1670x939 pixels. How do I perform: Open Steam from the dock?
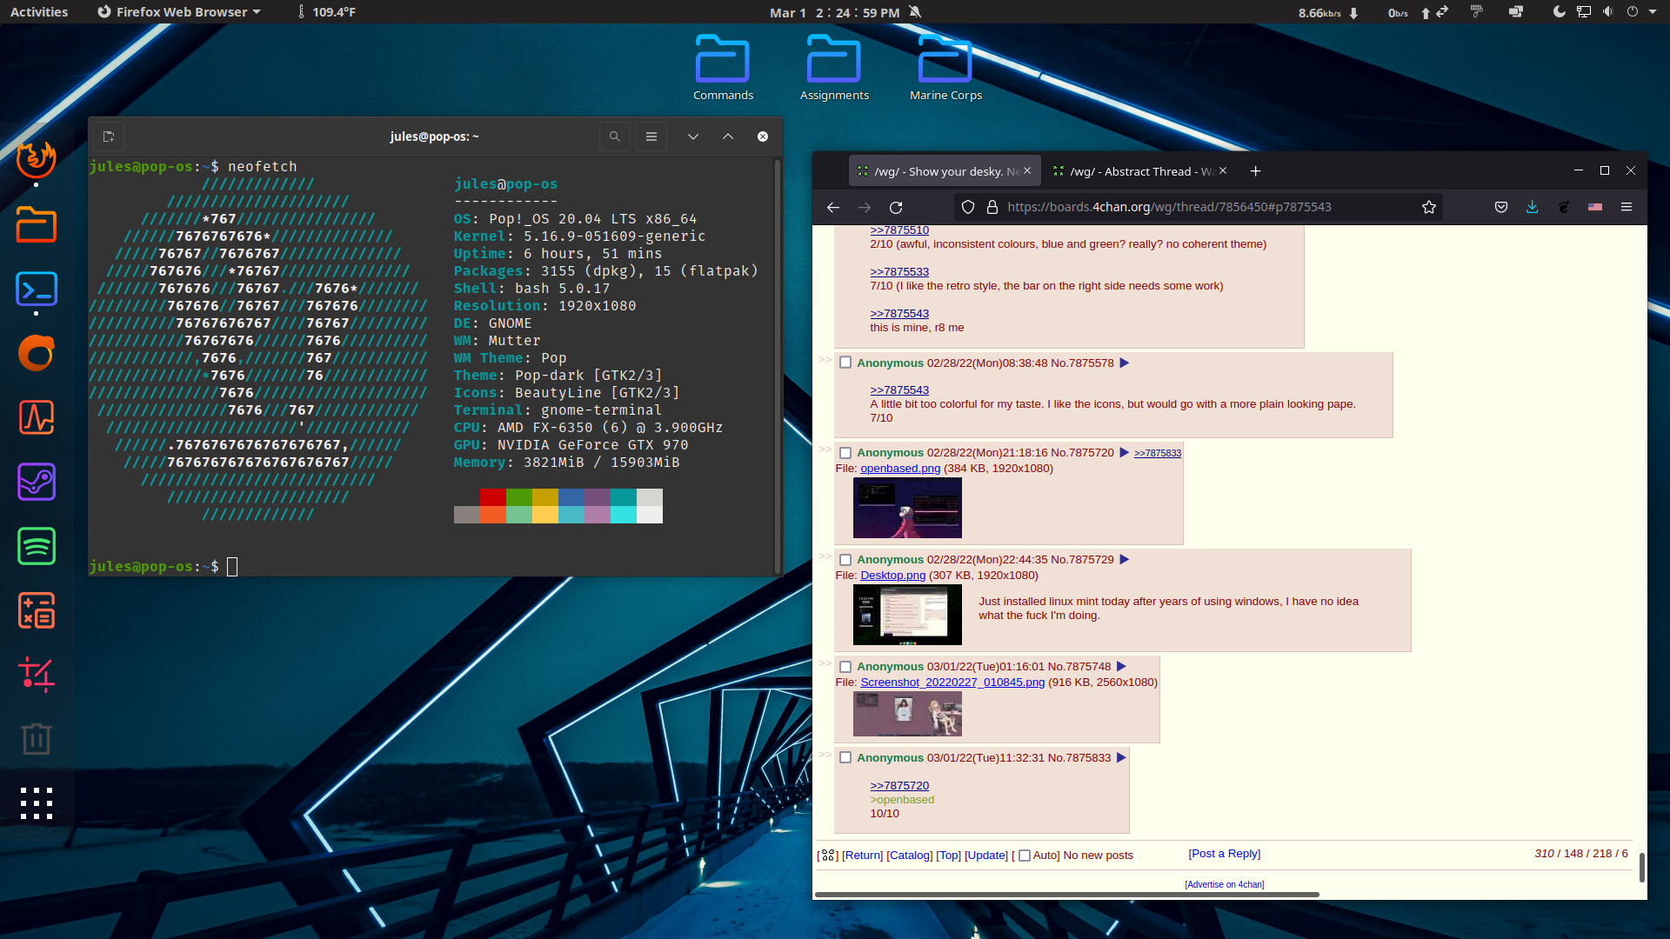coord(37,482)
